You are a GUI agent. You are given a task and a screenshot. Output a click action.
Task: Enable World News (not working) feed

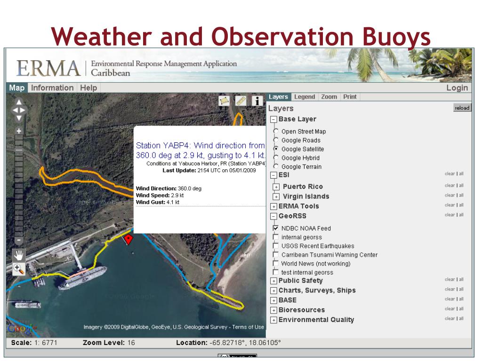[276, 263]
